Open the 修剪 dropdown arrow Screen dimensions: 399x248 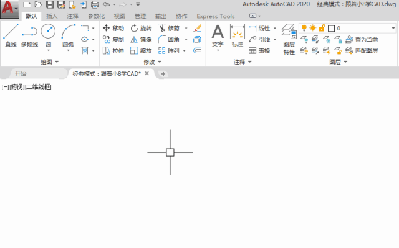point(186,28)
